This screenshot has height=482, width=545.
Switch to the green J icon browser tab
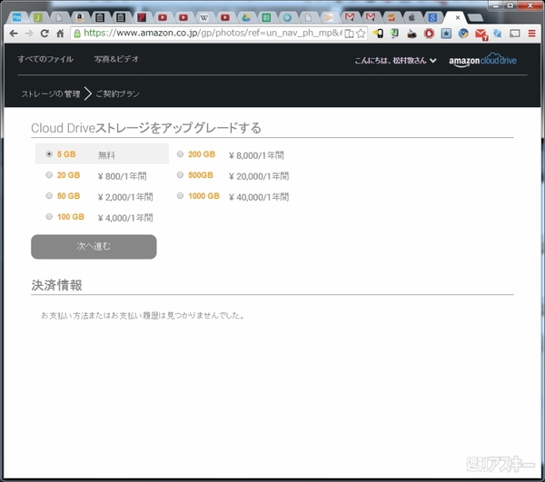click(38, 17)
